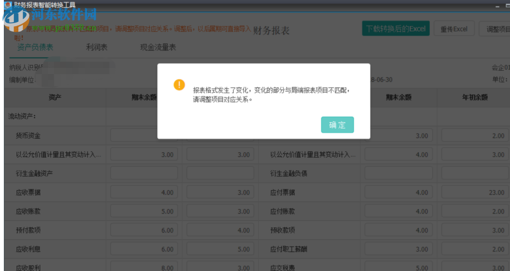Click 应收利息 年初余额 field 5.00
Viewport: 510px width, 271px height.
point(220,248)
